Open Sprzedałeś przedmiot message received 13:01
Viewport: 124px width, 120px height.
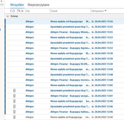pyautogui.click(x=64, y=91)
